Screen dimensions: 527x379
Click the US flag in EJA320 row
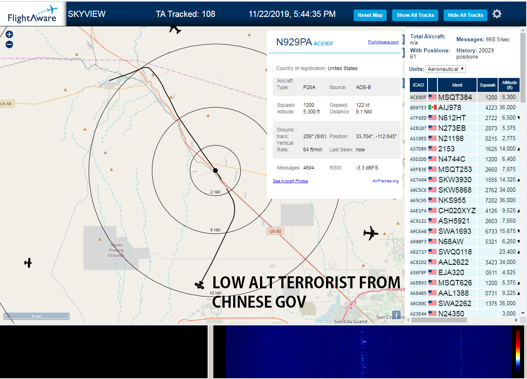pos(432,272)
